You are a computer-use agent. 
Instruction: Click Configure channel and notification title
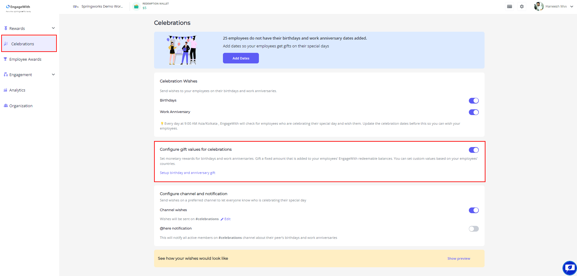click(193, 194)
